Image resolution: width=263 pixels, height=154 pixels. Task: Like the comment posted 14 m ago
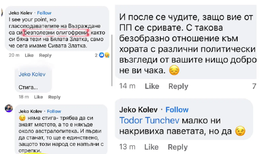pos(152,86)
